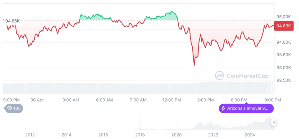Click the 3:00 AM time axis label
The width and height of the screenshot is (299, 139).
tap(71, 100)
